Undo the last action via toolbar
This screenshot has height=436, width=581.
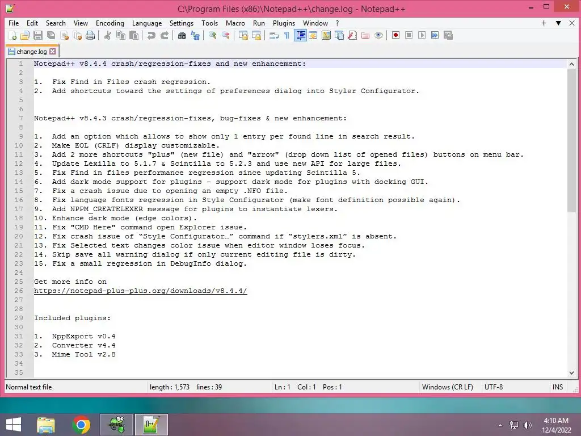(151, 35)
